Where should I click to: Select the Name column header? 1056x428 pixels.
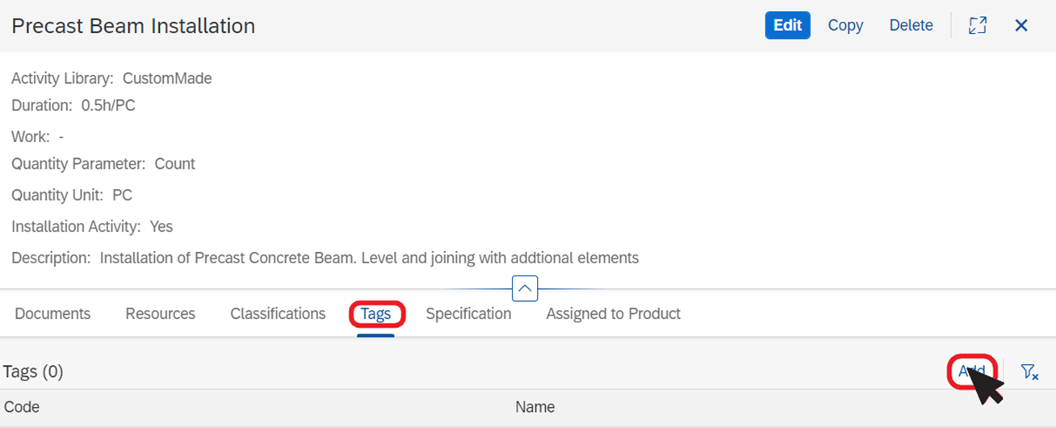pyautogui.click(x=534, y=407)
